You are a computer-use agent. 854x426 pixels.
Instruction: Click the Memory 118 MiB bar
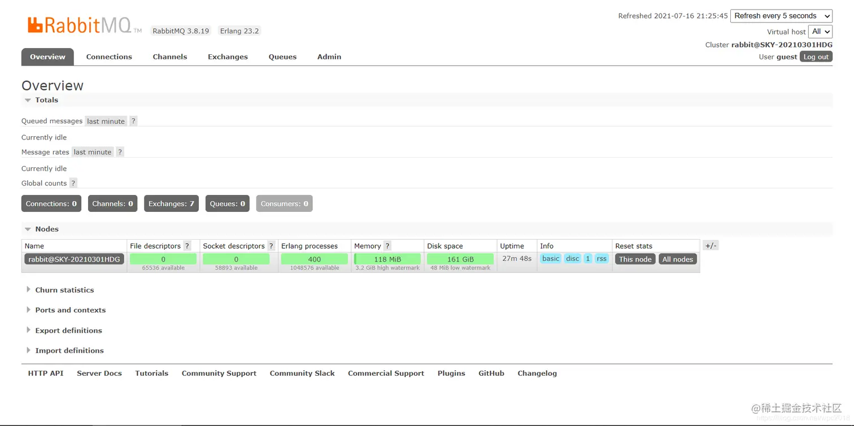pos(387,259)
